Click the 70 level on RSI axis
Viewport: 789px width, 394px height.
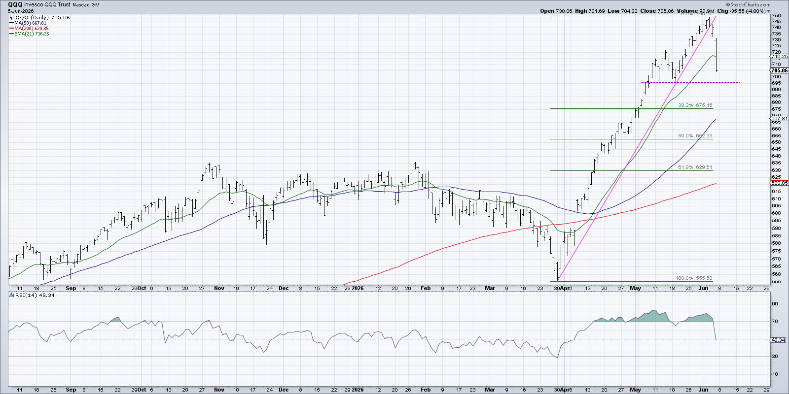click(775, 322)
